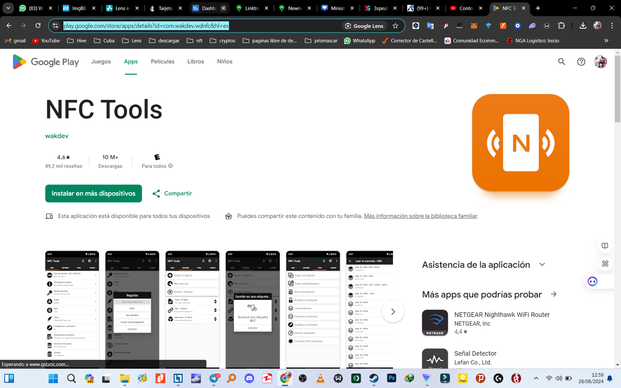Open the taskbar clock and date
This screenshot has height=388, width=621.
pyautogui.click(x=591, y=378)
